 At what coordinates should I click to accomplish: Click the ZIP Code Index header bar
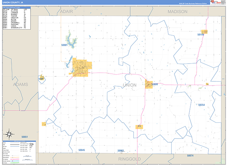(17, 8)
